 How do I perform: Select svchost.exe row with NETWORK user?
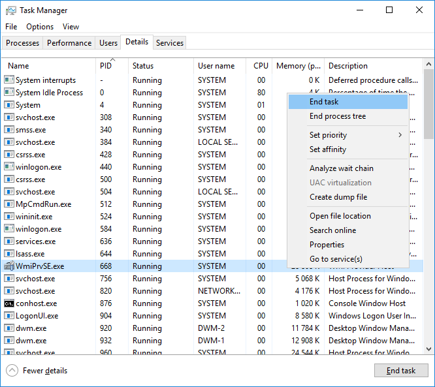click(x=212, y=291)
